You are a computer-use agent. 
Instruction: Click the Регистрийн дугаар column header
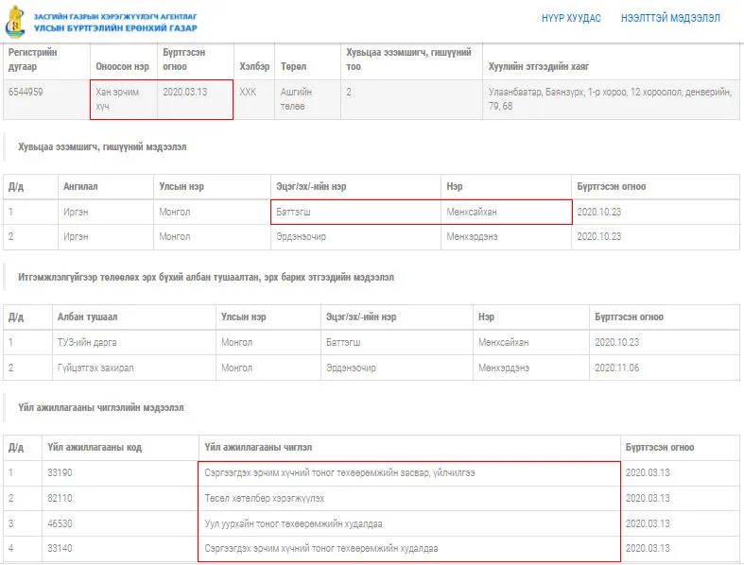[x=32, y=60]
